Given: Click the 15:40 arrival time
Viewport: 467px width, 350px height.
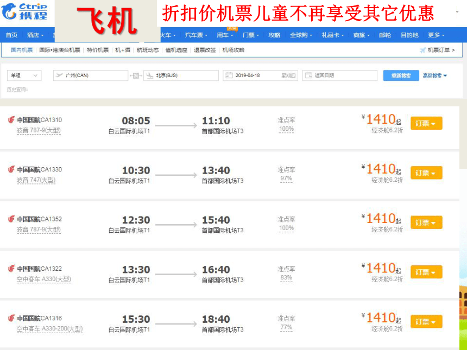Looking at the screenshot, I should [216, 220].
